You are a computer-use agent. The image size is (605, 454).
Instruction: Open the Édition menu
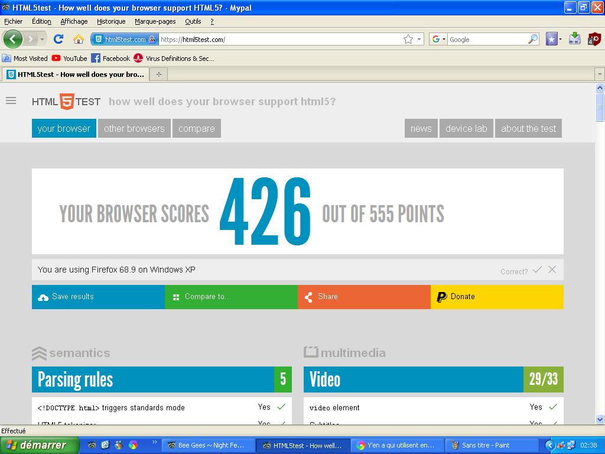[41, 21]
